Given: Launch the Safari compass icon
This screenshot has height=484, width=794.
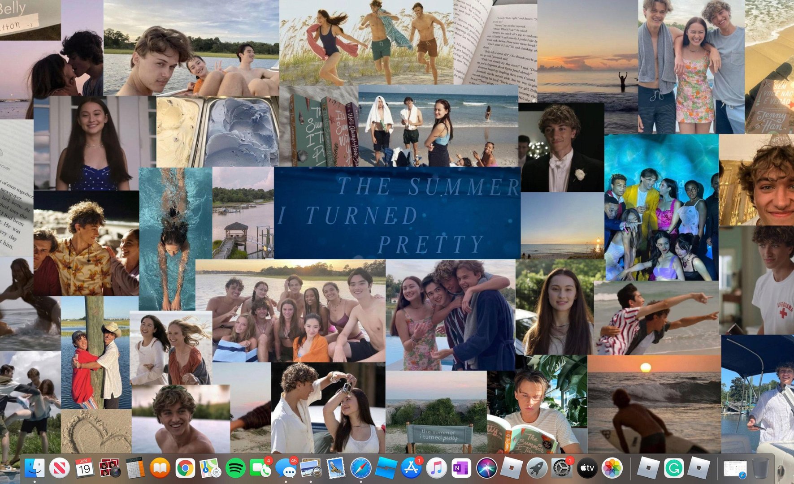Looking at the screenshot, I should pyautogui.click(x=360, y=469).
